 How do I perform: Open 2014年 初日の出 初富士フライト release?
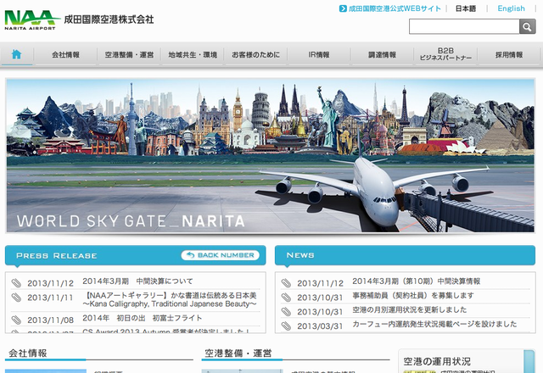pyautogui.click(x=142, y=318)
